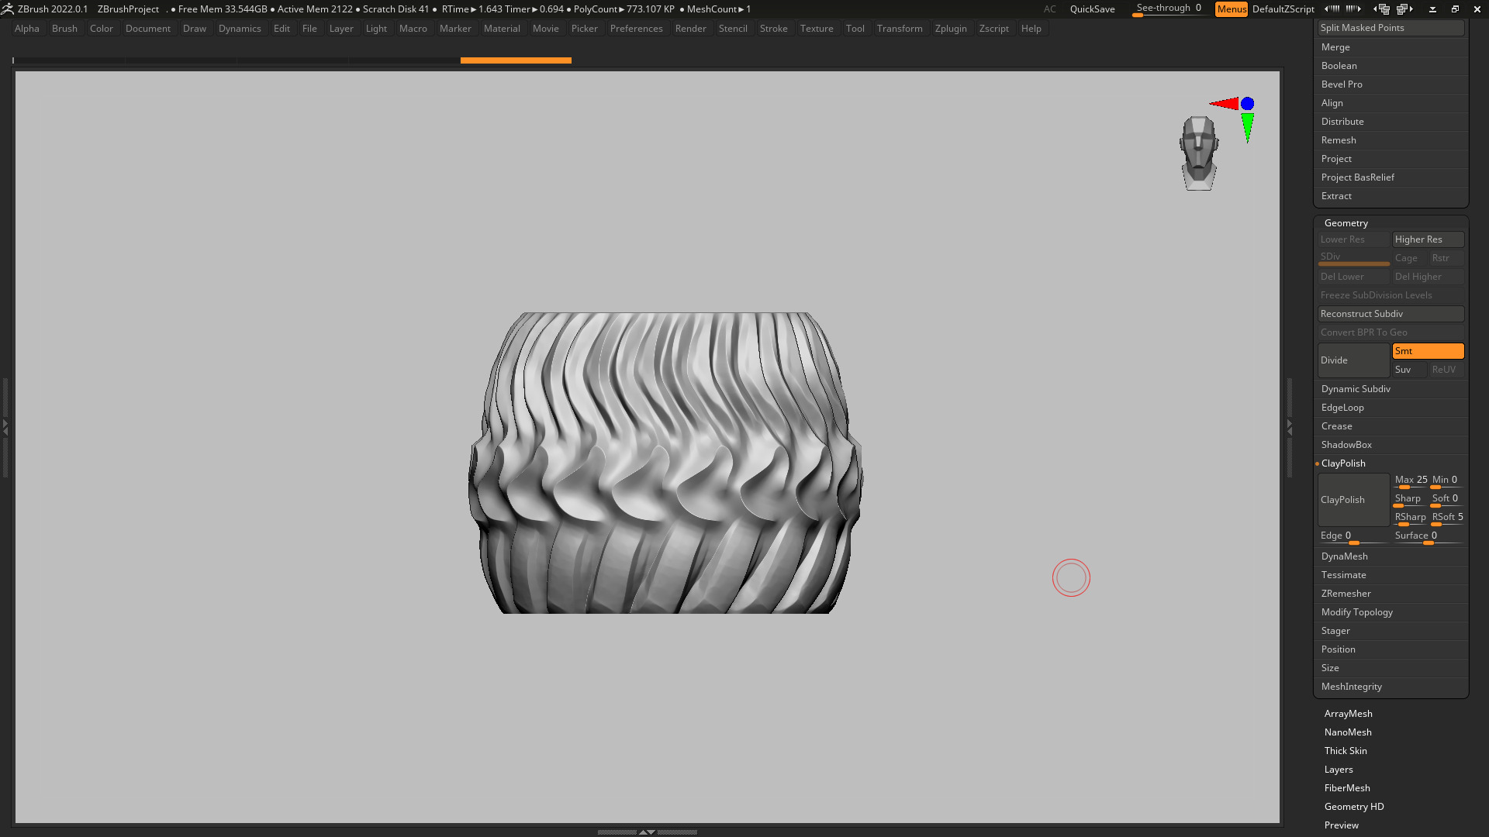Click the Higher Res button
1489x837 pixels.
1428,239
